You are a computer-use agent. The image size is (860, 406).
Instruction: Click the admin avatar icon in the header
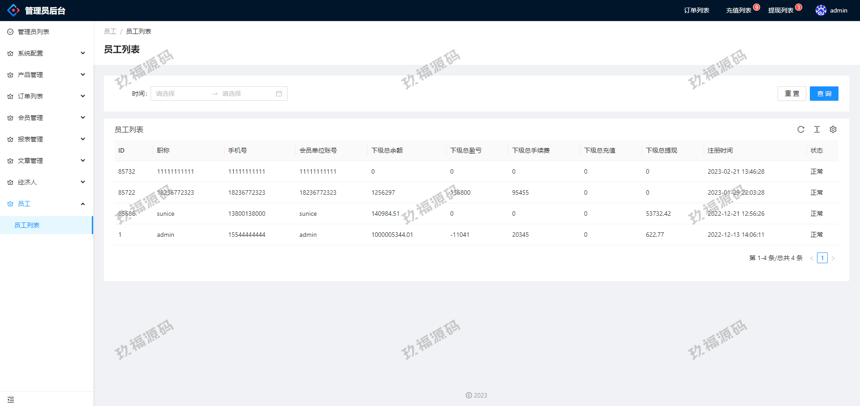click(x=821, y=10)
